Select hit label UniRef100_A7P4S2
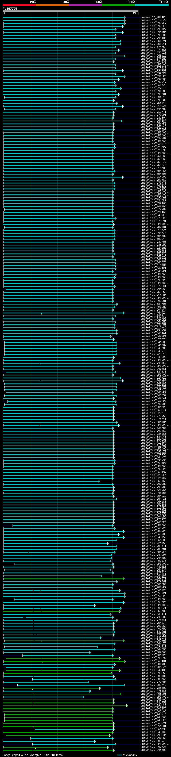This screenshot has width=171, height=757. pos(153,67)
